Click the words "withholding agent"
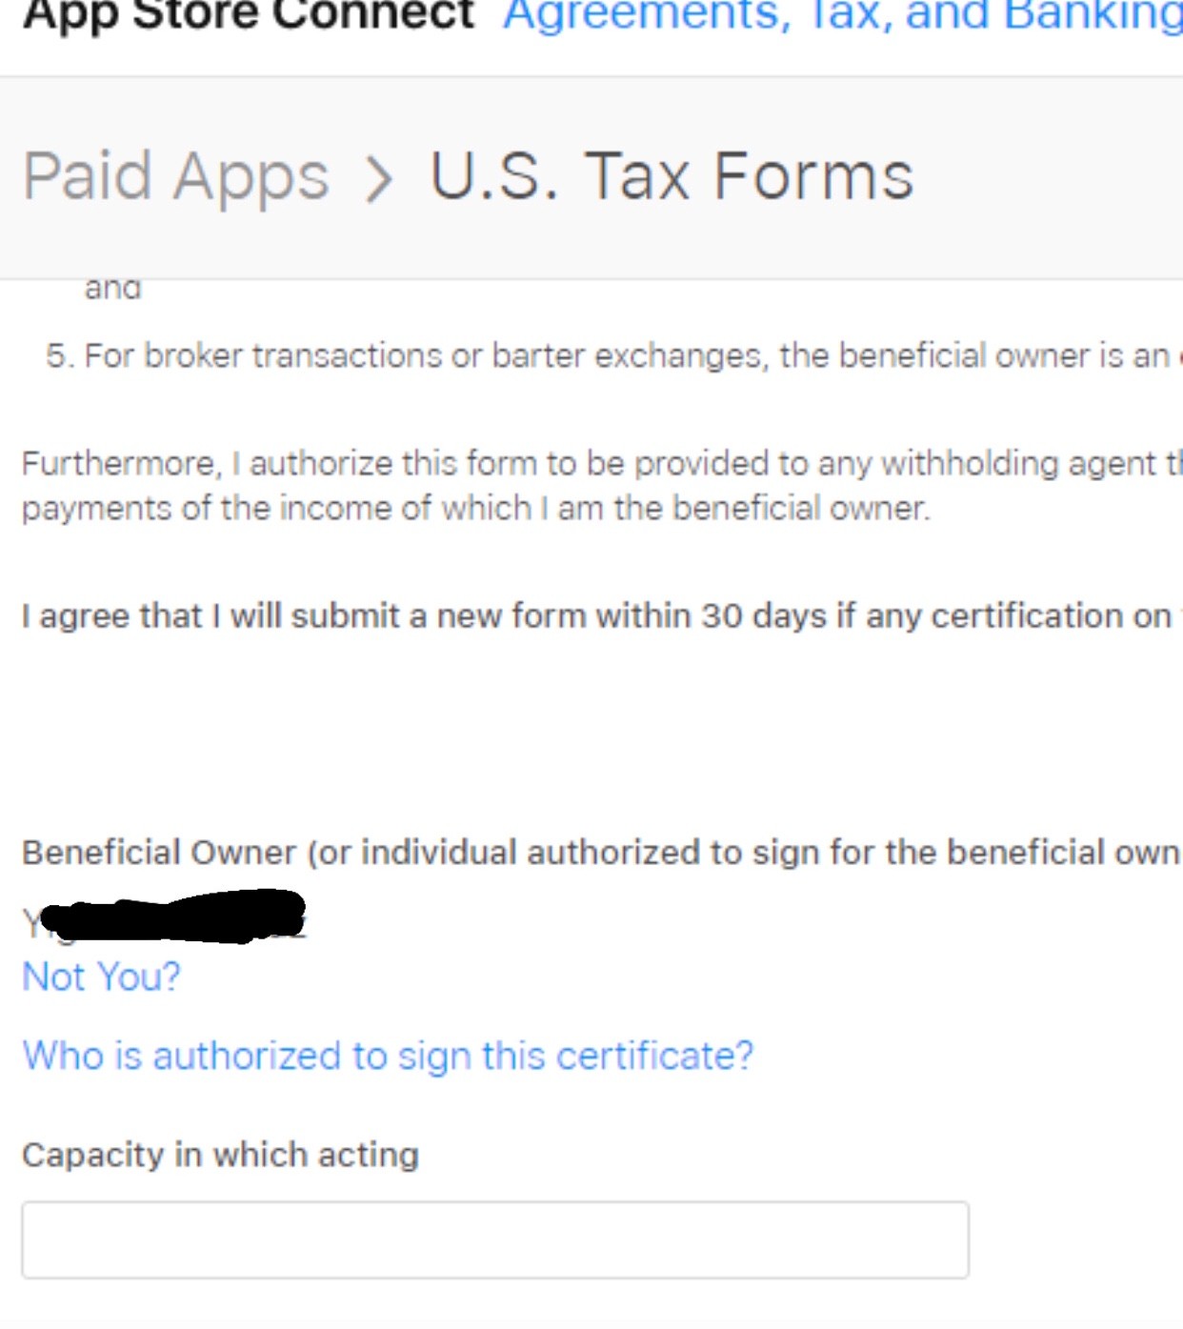The height and width of the screenshot is (1329, 1183). (1018, 463)
